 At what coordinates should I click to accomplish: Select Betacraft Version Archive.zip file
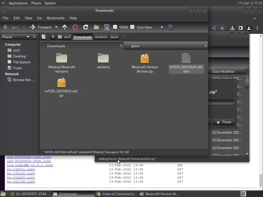(145, 63)
